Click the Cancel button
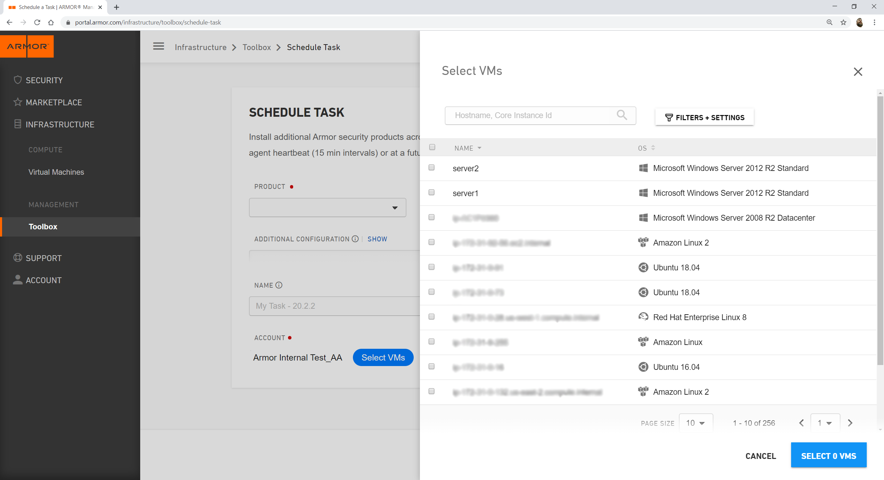The height and width of the screenshot is (480, 884). [761, 456]
